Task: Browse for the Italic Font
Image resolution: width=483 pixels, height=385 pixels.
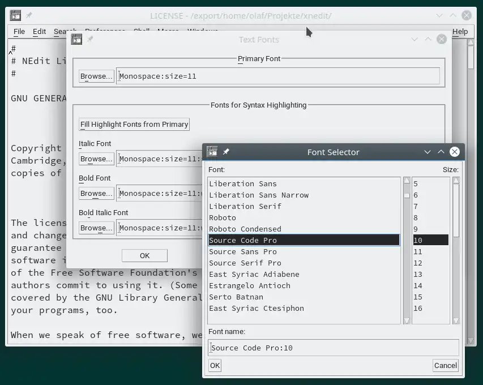Action: [96, 159]
